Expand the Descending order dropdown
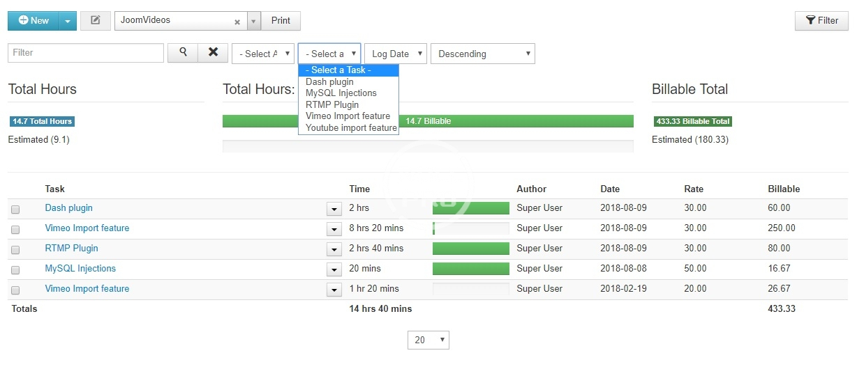Viewport: 857px width, 369px height. point(482,54)
